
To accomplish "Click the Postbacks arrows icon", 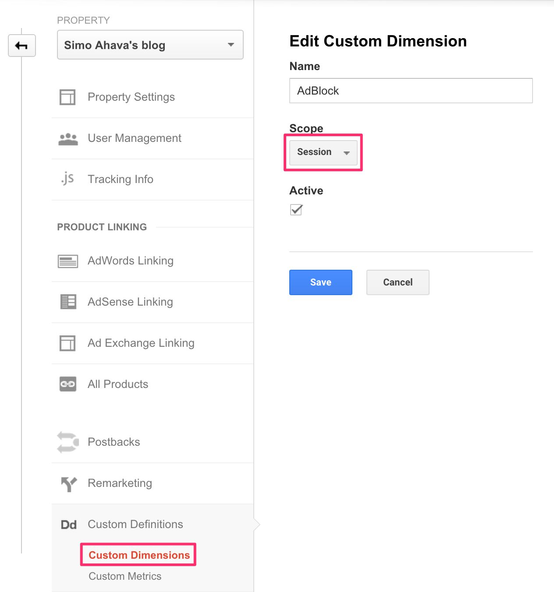I will [68, 442].
